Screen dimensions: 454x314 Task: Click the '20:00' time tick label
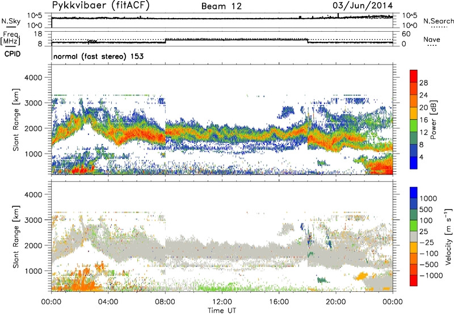336,302
